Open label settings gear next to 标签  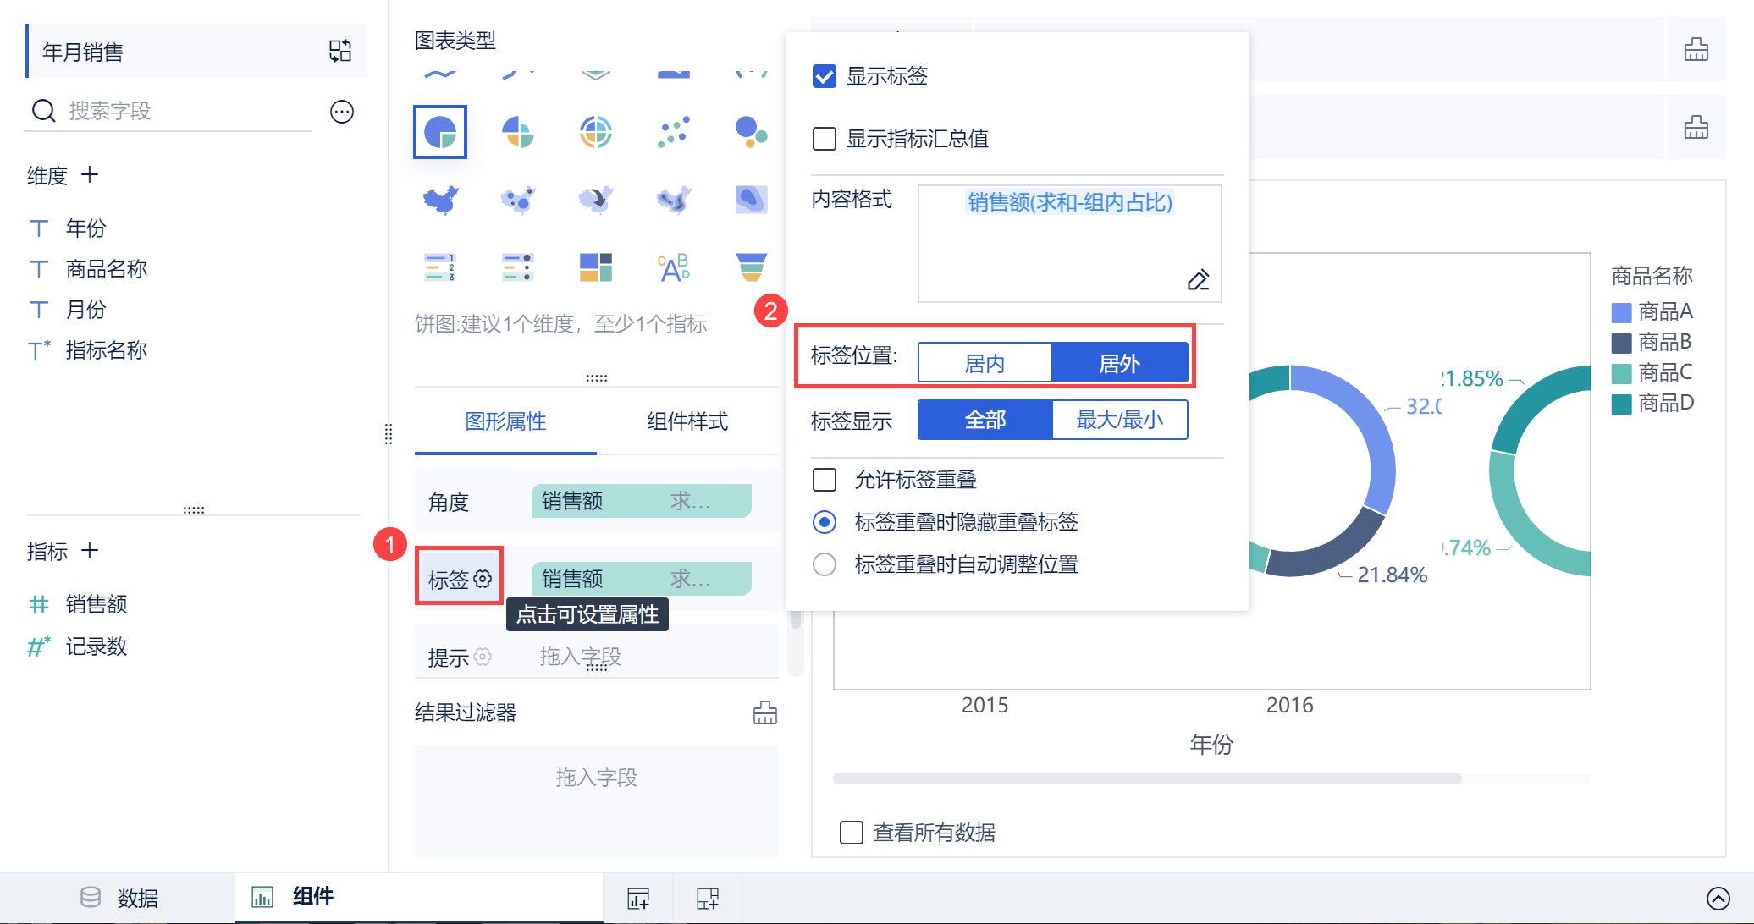(x=483, y=579)
